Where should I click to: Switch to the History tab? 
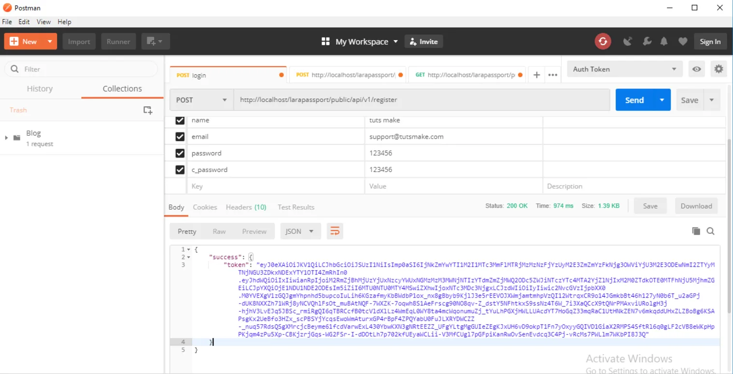40,89
